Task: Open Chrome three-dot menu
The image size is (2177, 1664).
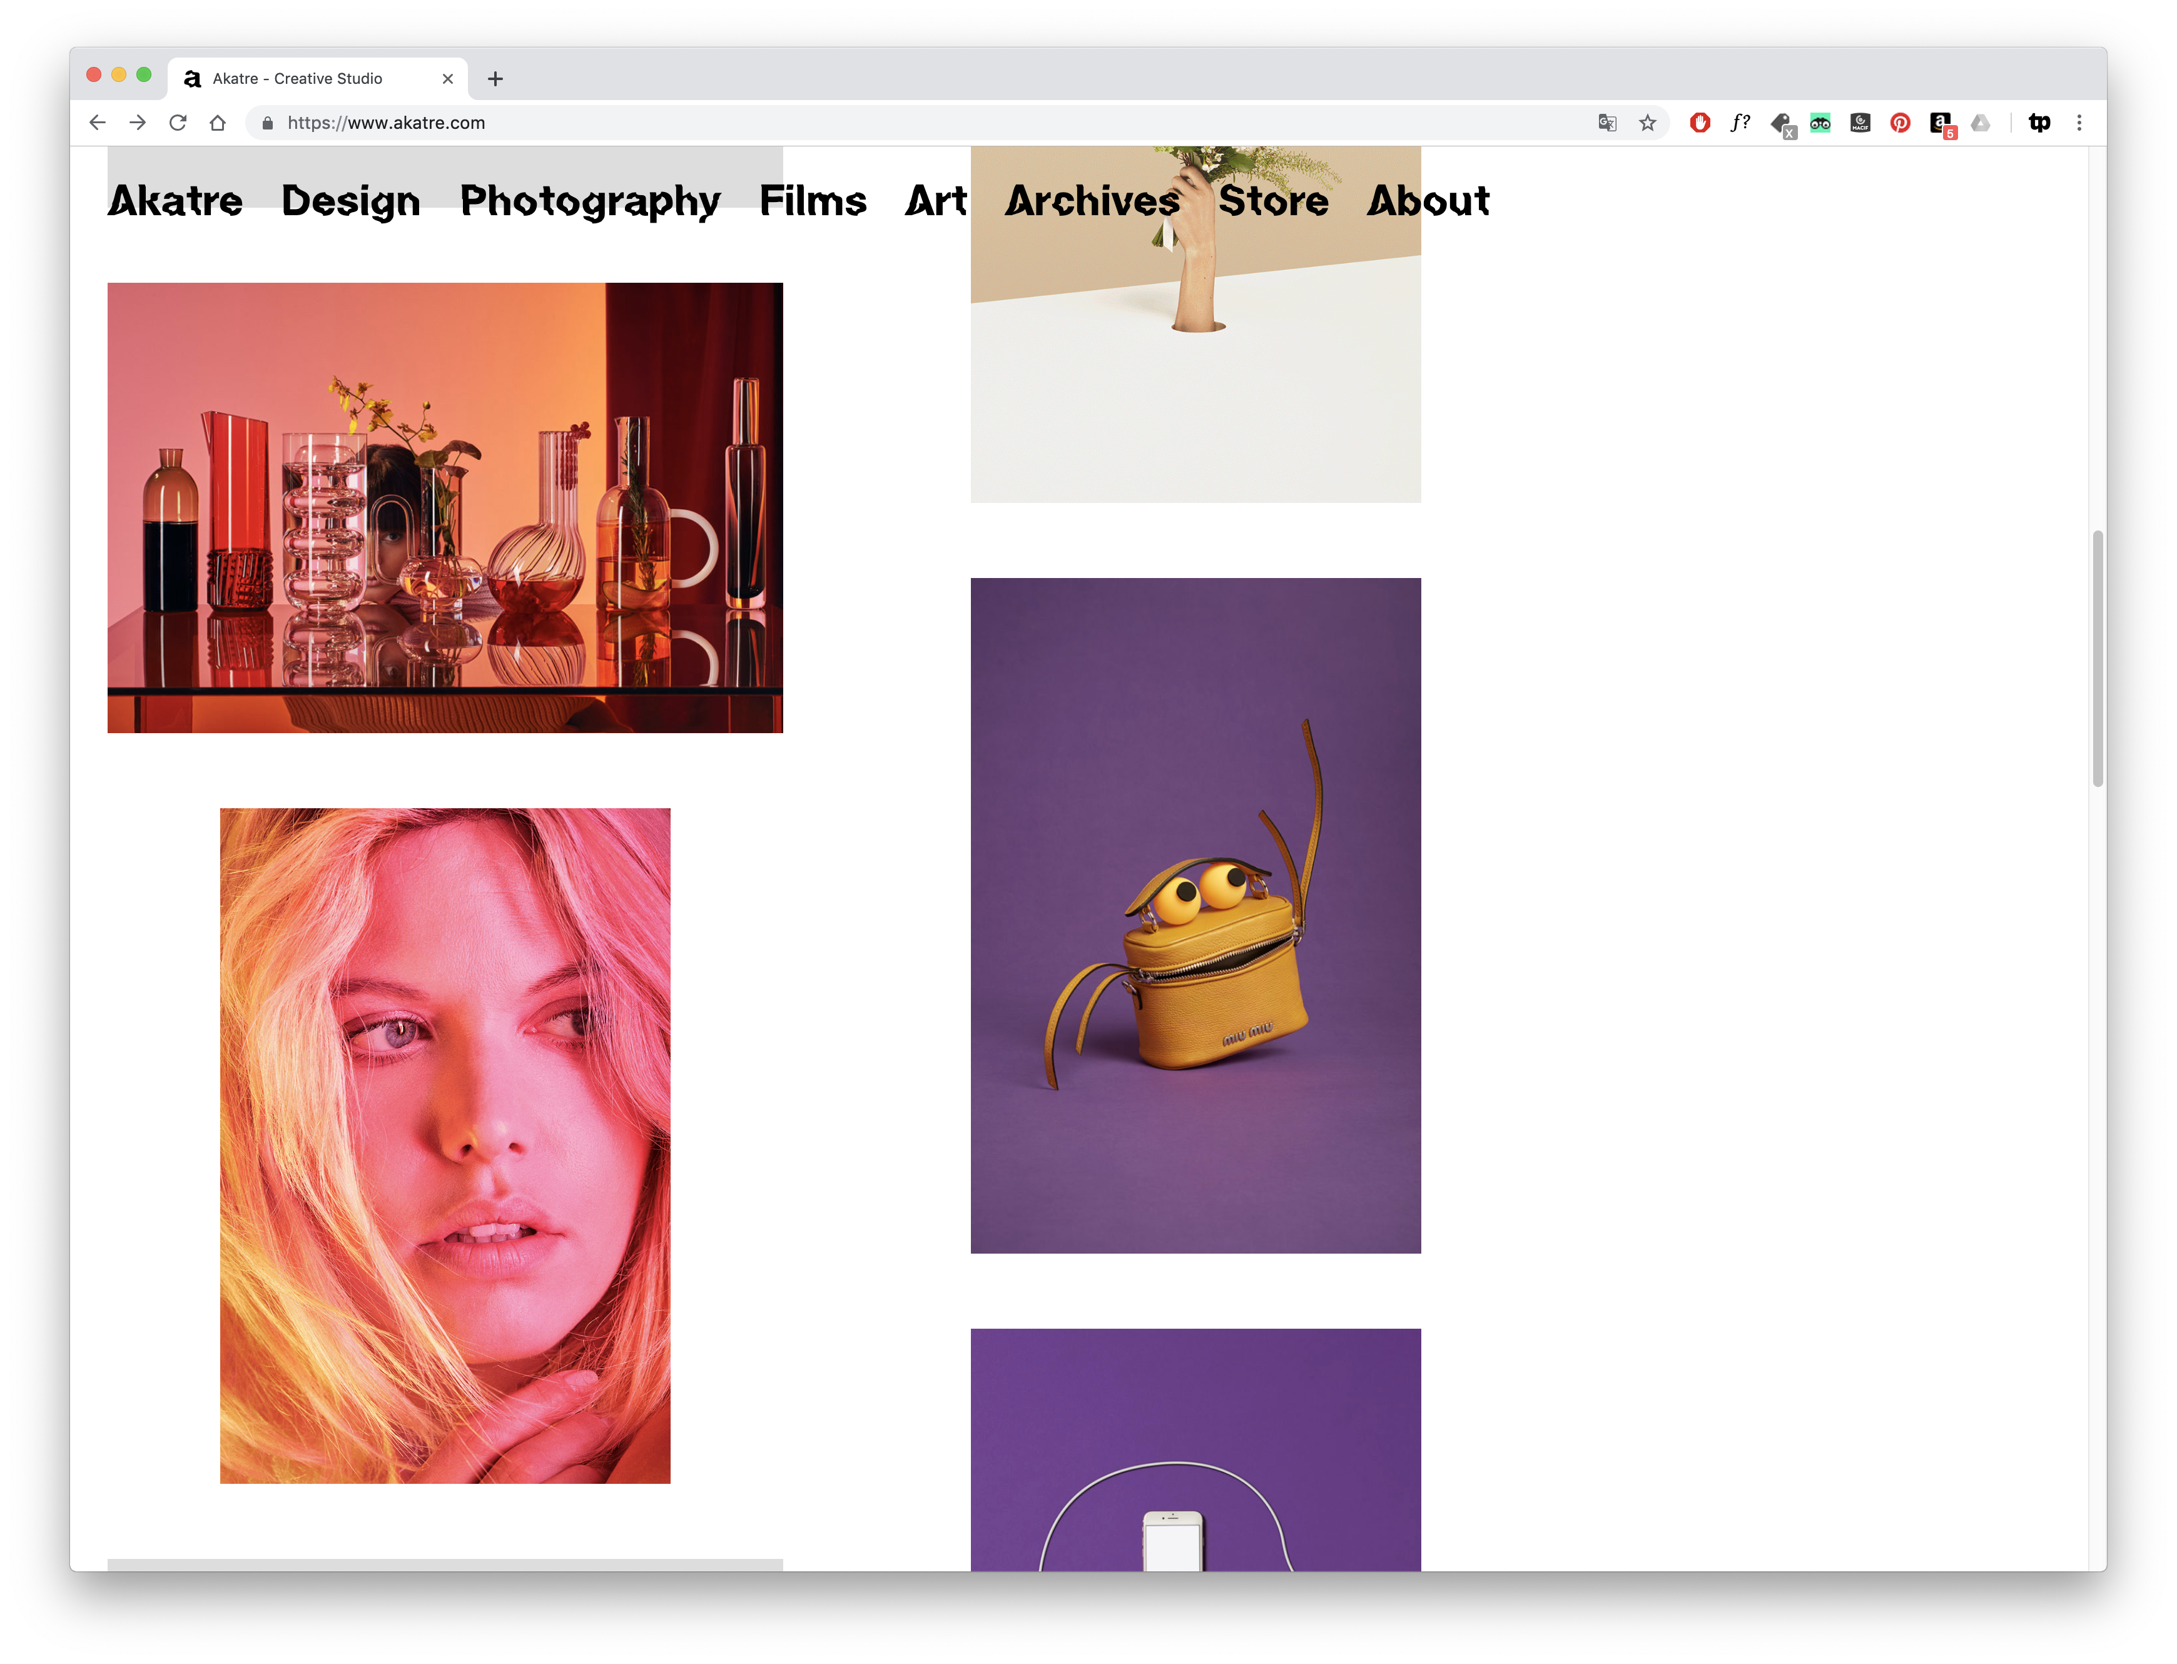Action: point(2079,123)
